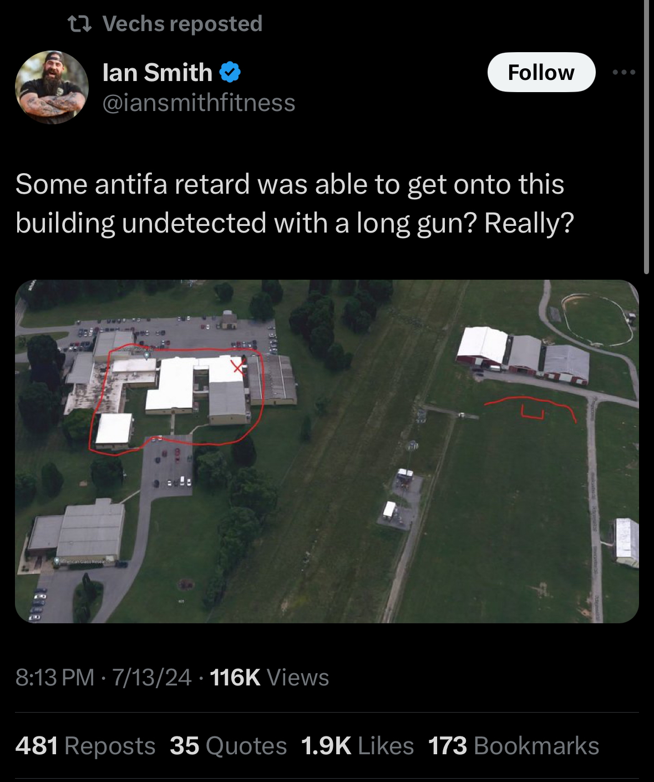Follow Ian Smith
This screenshot has height=782, width=654.
[x=541, y=72]
